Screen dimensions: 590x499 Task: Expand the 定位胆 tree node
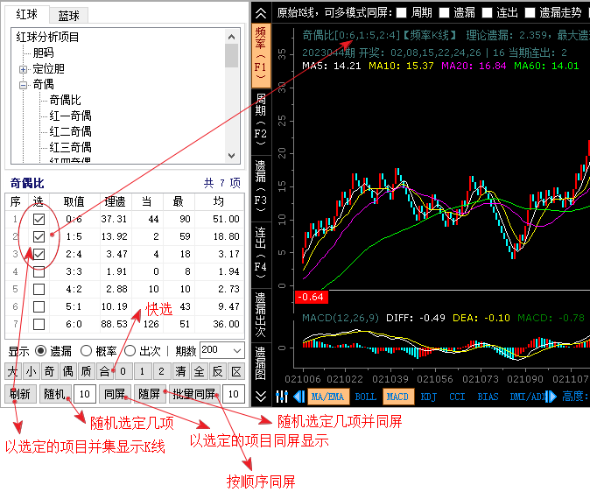pos(23,69)
